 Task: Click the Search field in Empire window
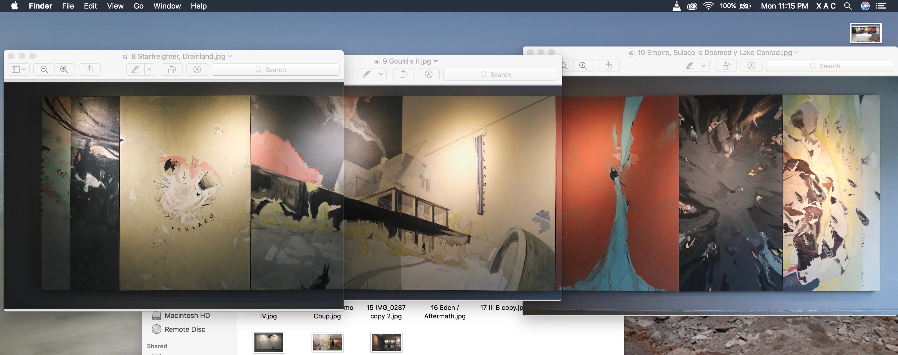tap(830, 65)
